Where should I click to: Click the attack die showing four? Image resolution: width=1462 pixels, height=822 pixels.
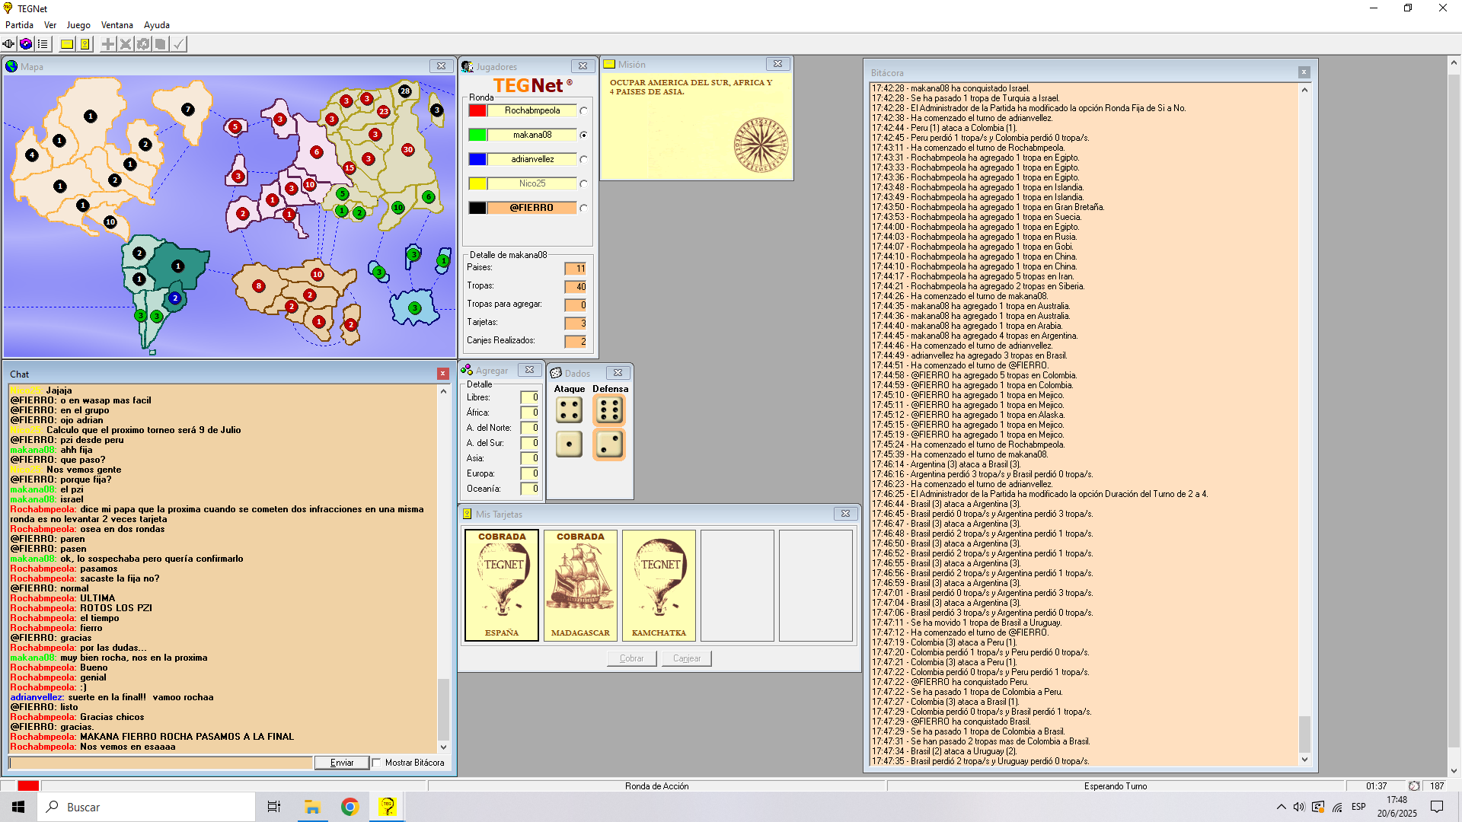tap(569, 410)
